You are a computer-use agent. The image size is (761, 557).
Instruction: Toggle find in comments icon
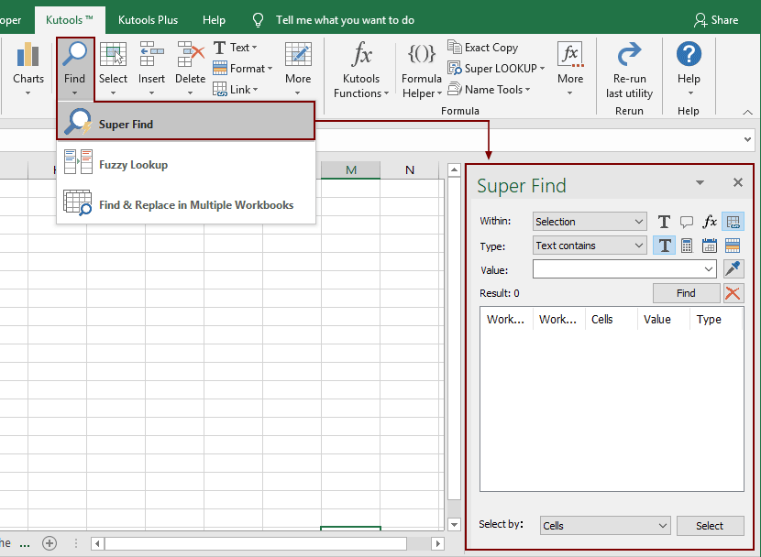click(686, 222)
